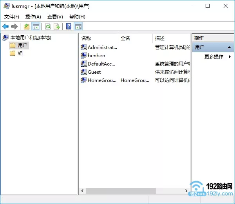The width and height of the screenshot is (235, 204).
Task: Click the horizontal scrollbar thumb
Action: click(121, 191)
